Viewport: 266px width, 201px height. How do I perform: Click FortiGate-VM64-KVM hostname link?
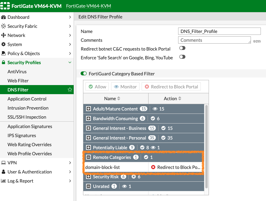(x=88, y=6)
